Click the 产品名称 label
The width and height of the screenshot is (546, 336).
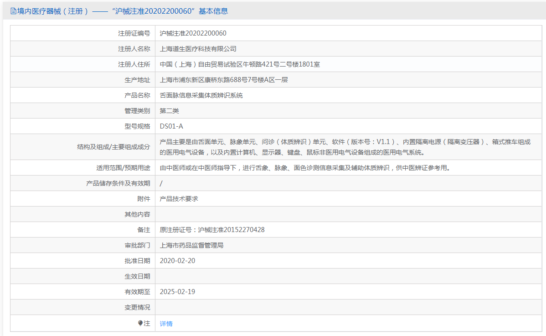tap(137, 95)
